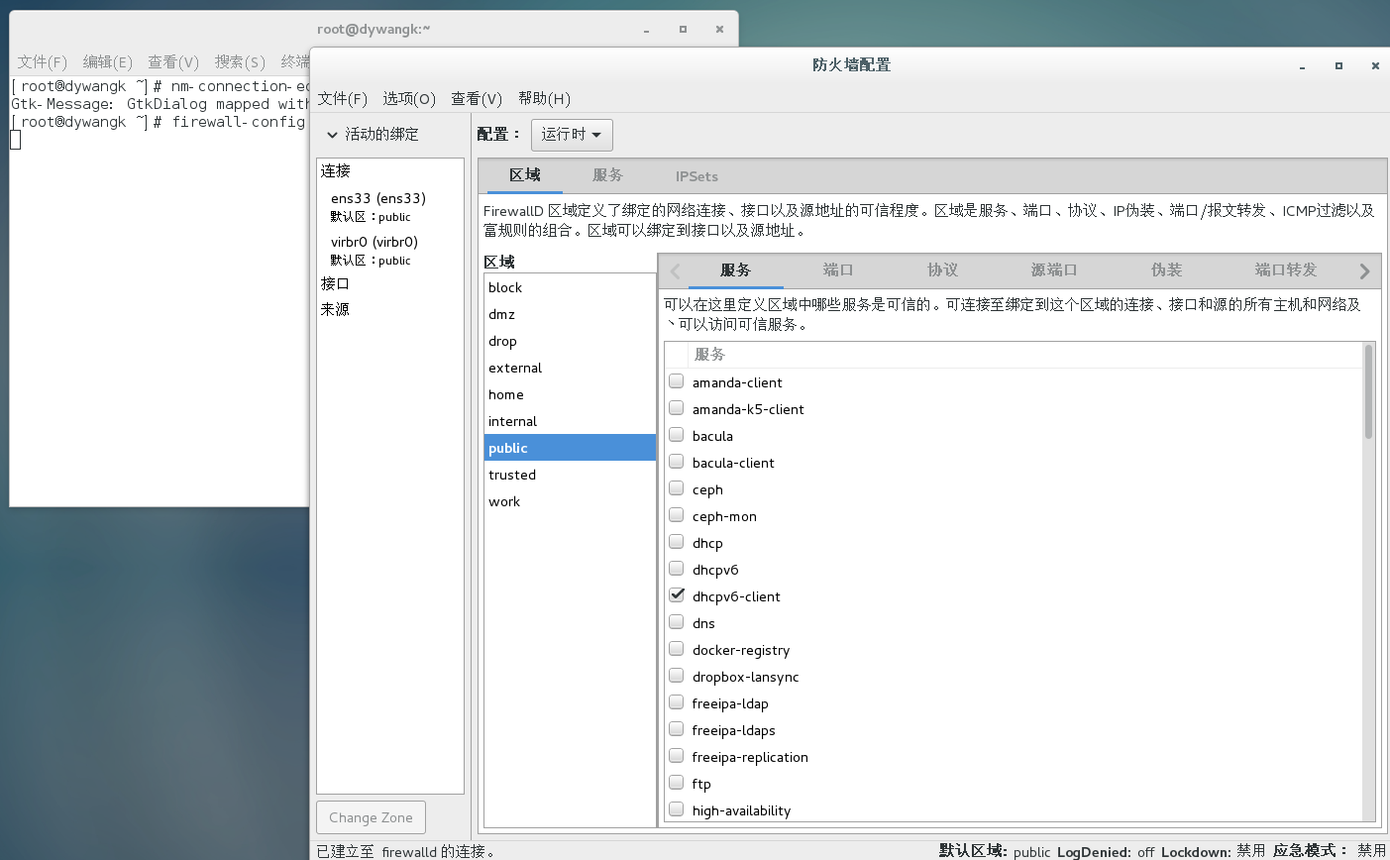Viewport: 1390px width, 860px height.
Task: Click the Change Zone button
Action: 371,817
